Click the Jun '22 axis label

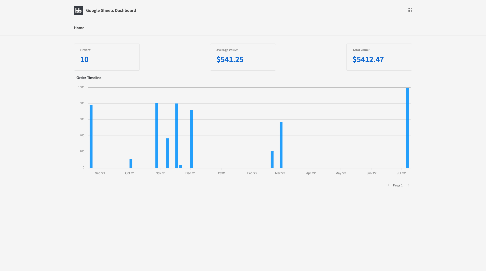(x=371, y=173)
